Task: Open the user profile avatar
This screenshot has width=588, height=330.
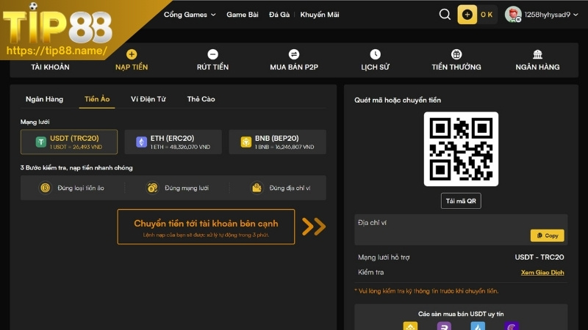Action: (x=513, y=15)
